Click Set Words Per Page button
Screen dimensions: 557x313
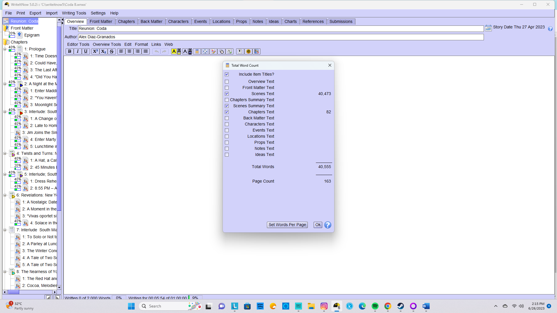click(287, 225)
